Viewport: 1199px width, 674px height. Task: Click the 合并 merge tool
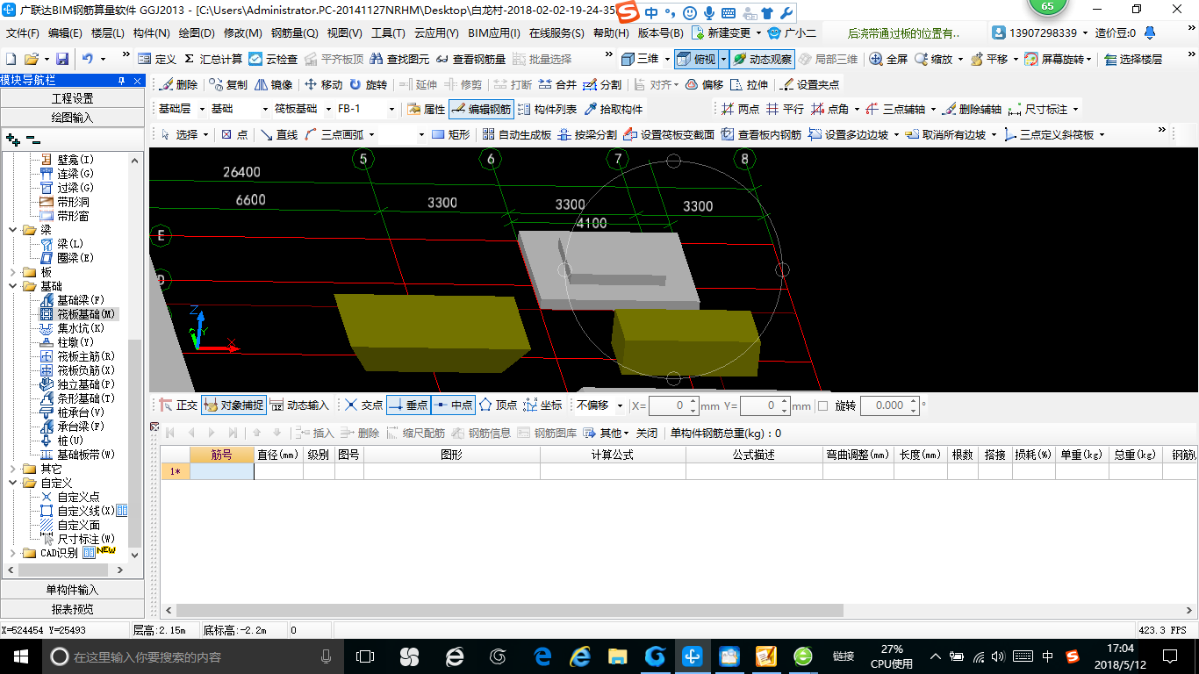click(x=557, y=84)
